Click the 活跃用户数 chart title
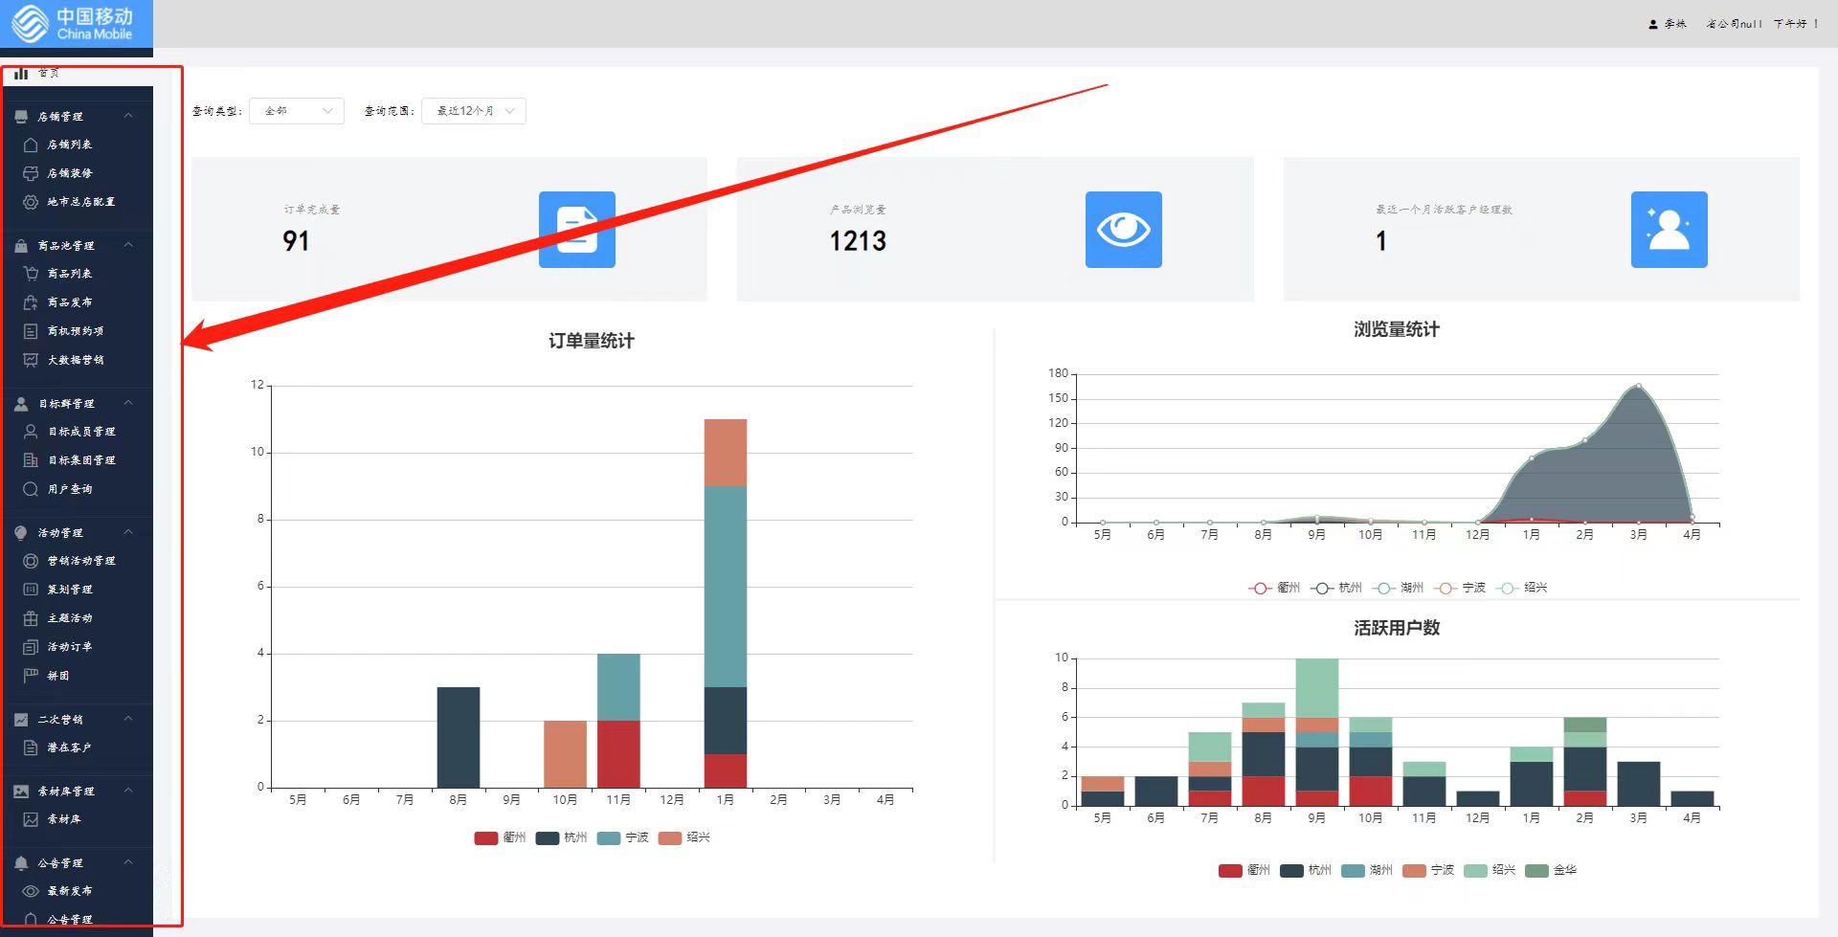This screenshot has height=937, width=1838. 1397,628
